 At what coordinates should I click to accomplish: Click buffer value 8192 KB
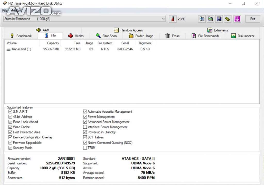point(68,173)
